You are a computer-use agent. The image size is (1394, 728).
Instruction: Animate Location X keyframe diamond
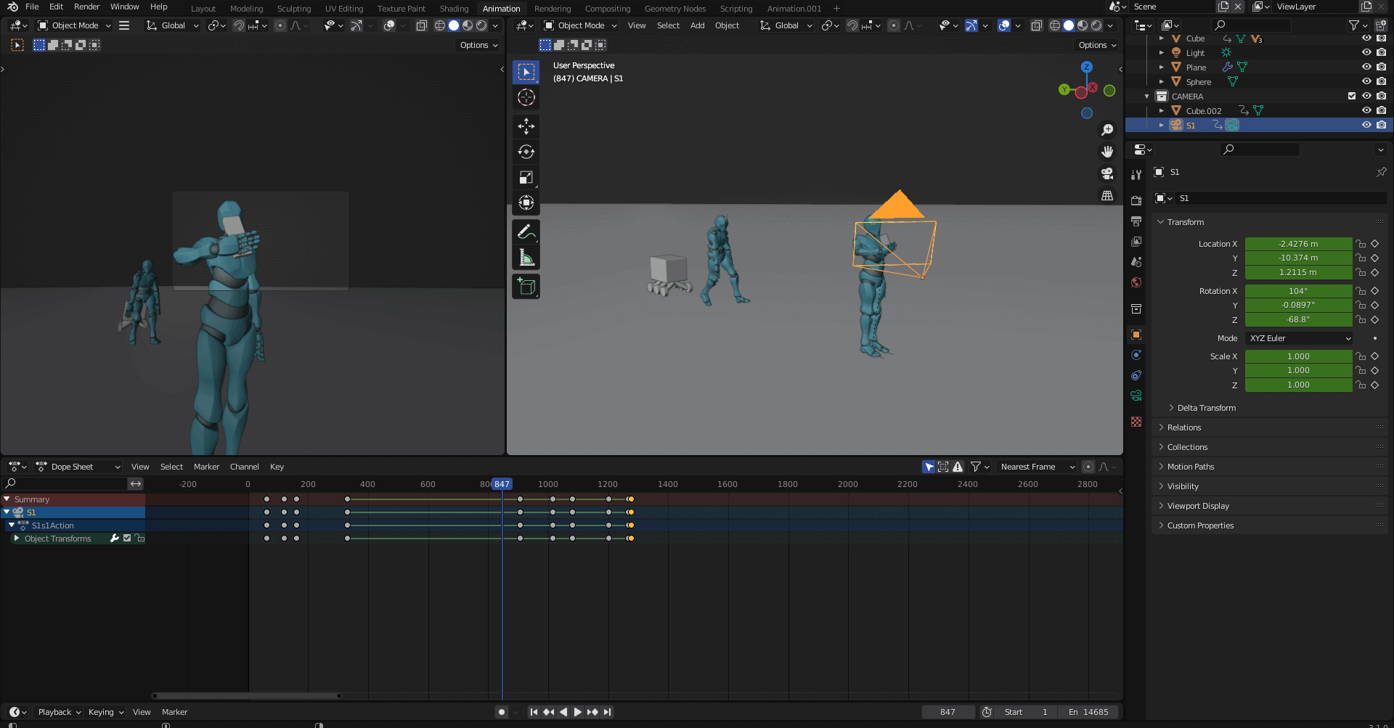click(x=1374, y=244)
